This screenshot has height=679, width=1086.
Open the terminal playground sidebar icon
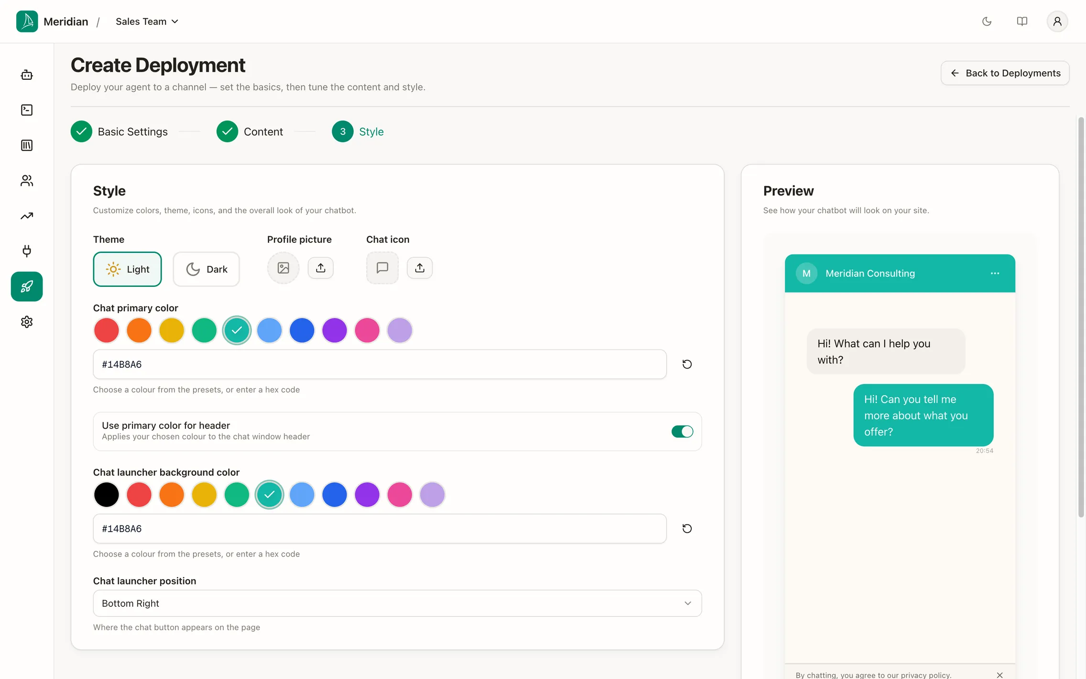coord(27,110)
